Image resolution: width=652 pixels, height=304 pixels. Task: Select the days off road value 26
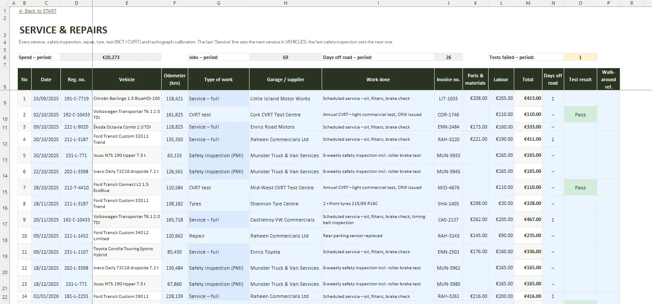point(449,57)
